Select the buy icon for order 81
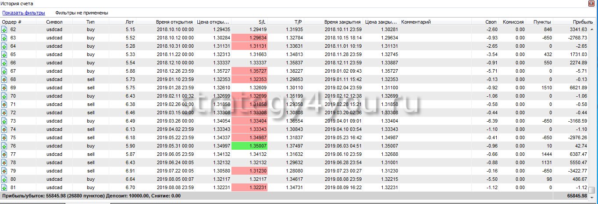The image size is (598, 204). pyautogui.click(x=4, y=187)
